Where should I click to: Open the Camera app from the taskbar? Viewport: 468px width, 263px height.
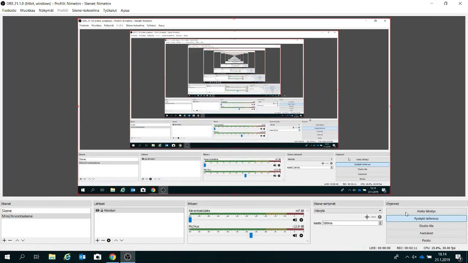tap(97, 257)
